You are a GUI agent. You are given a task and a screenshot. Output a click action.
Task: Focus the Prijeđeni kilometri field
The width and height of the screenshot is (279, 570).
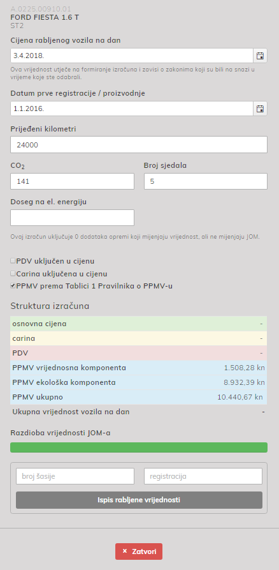click(139, 145)
